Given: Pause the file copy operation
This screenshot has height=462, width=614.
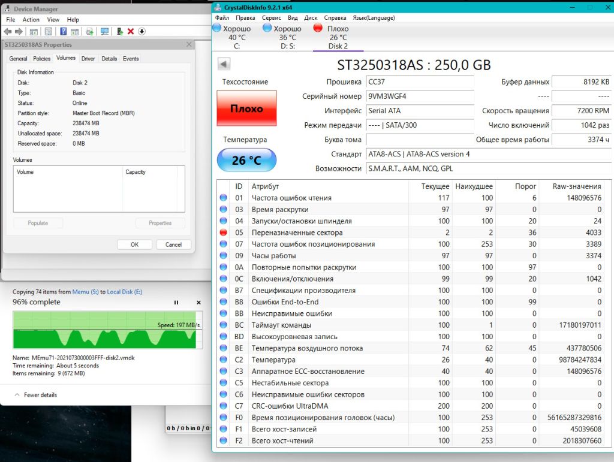Looking at the screenshot, I should 176,303.
